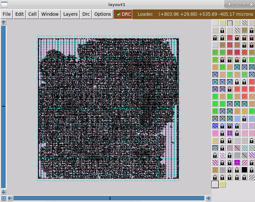Screen dimensions: 255x202
Task: Expand the Options dropdown menu
Action: (x=103, y=14)
